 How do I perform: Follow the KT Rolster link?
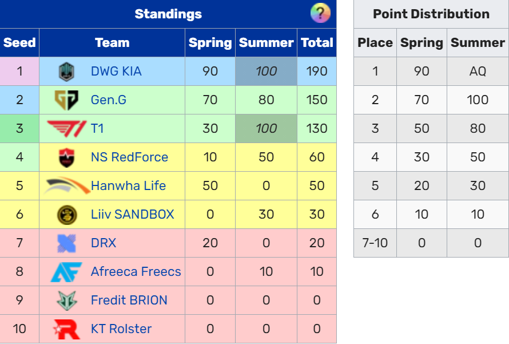(x=121, y=329)
